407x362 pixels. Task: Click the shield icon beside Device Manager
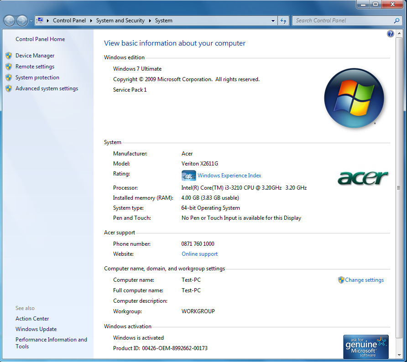(x=9, y=56)
